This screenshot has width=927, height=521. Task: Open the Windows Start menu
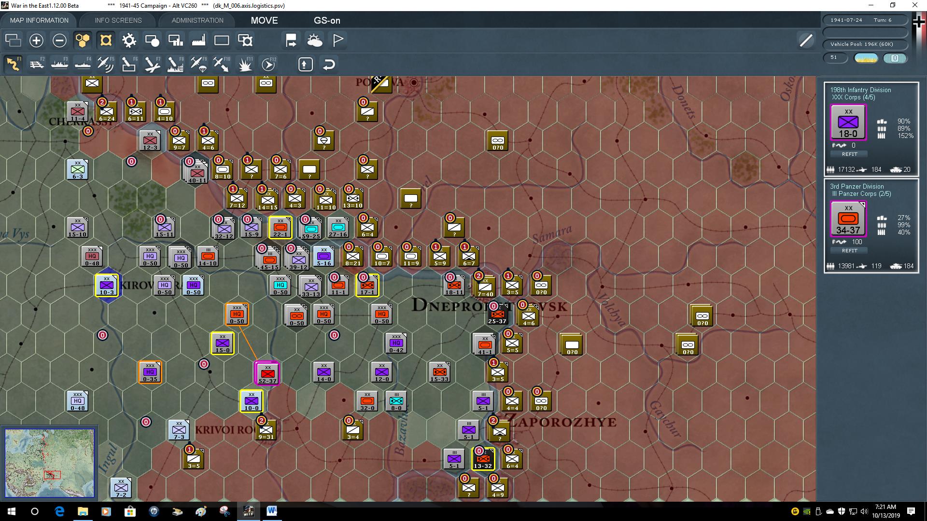pos(12,511)
